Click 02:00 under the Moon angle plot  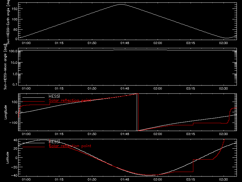(x=158, y=89)
